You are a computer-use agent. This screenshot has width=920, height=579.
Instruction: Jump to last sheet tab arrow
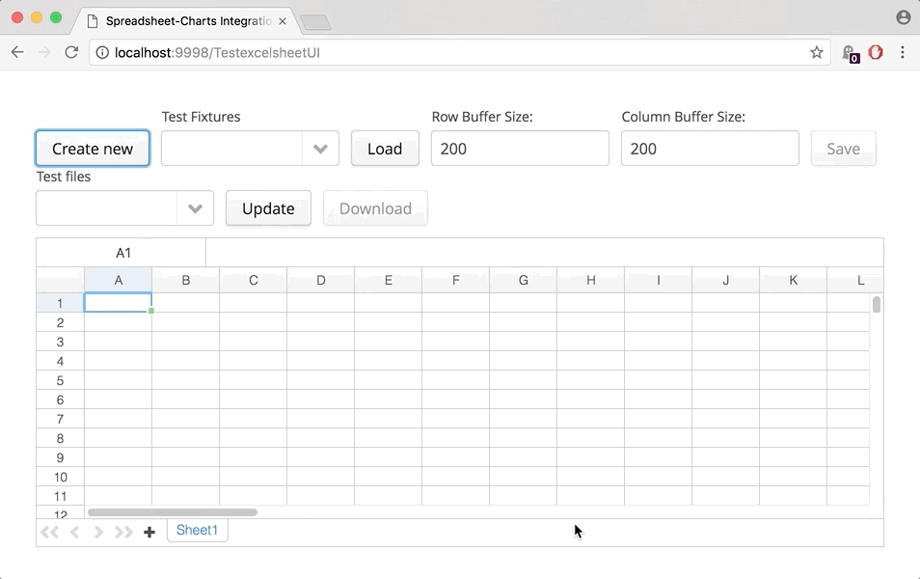[x=123, y=532]
